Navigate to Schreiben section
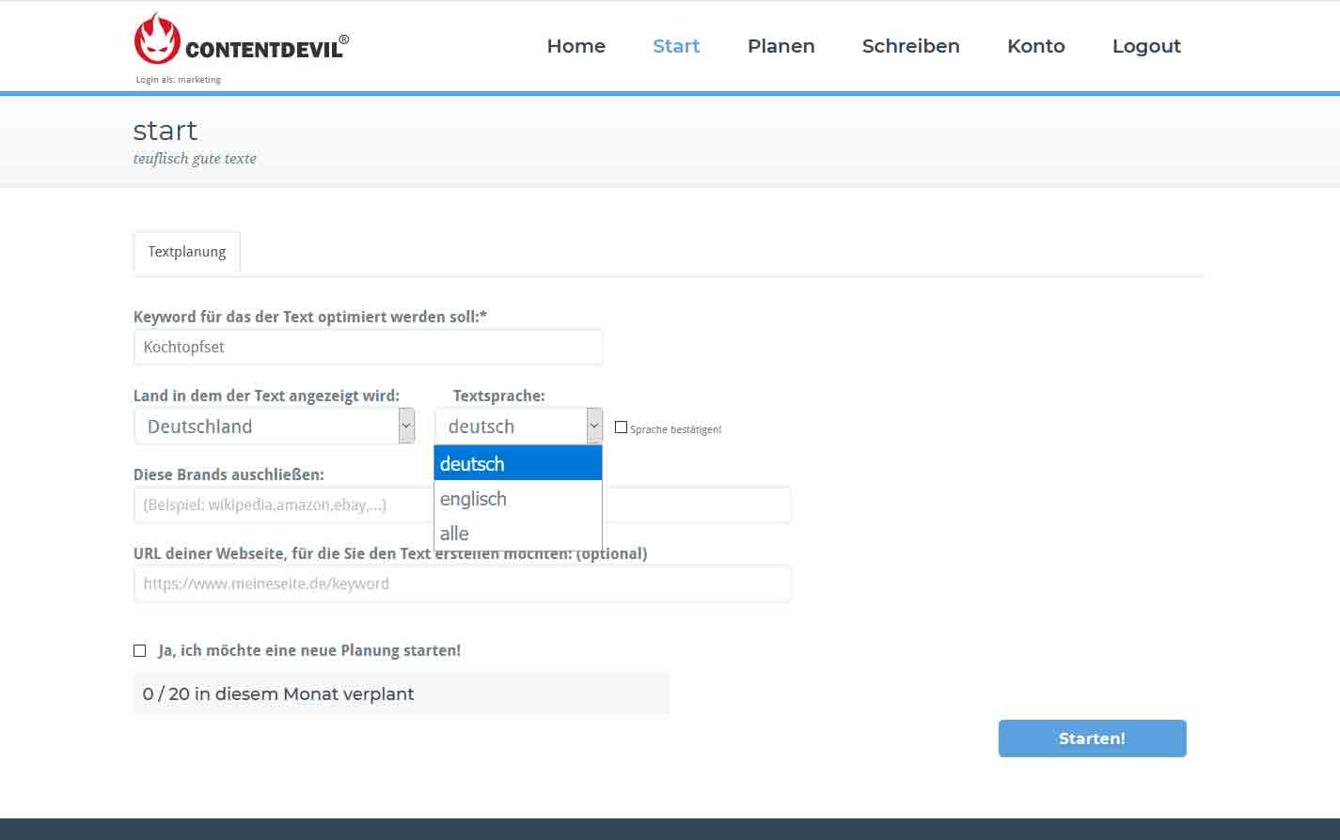This screenshot has height=840, width=1340. 910,46
